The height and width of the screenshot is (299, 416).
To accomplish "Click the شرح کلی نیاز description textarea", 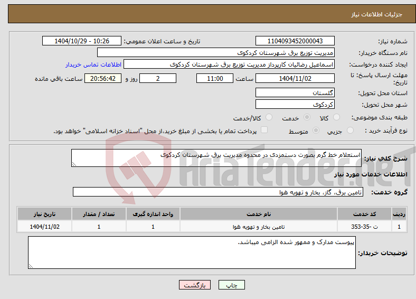I will pos(216,158).
